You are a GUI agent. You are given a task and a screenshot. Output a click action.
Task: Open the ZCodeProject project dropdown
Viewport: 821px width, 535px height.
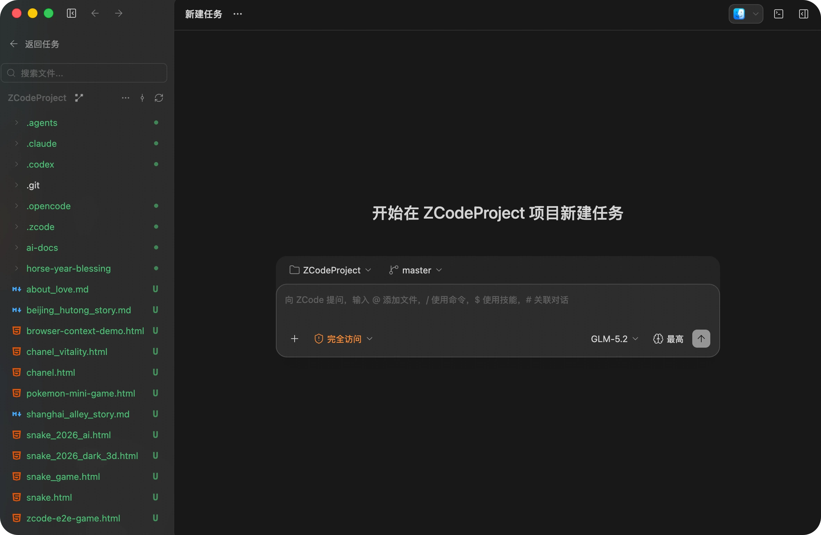(x=330, y=270)
